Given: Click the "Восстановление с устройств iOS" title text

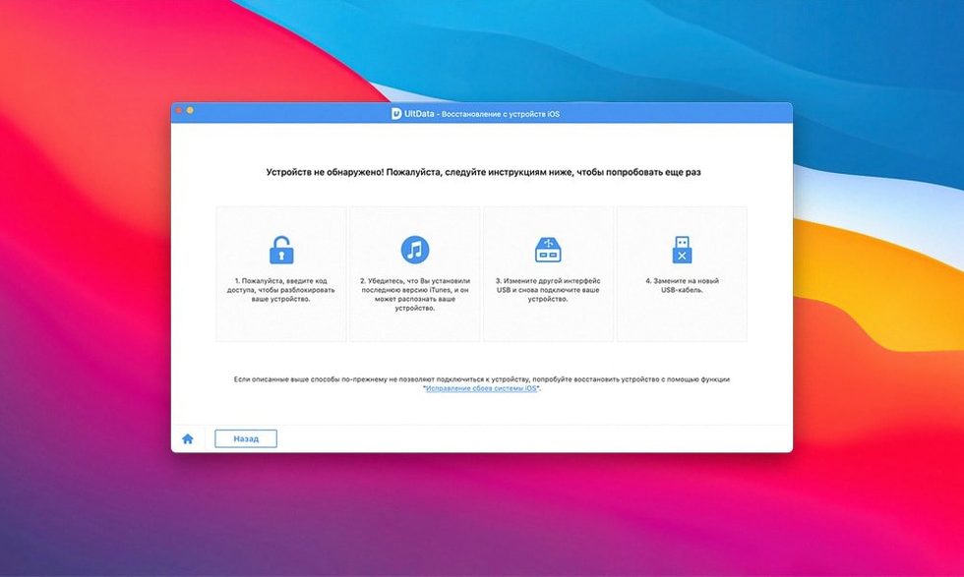Looking at the screenshot, I should (x=501, y=114).
